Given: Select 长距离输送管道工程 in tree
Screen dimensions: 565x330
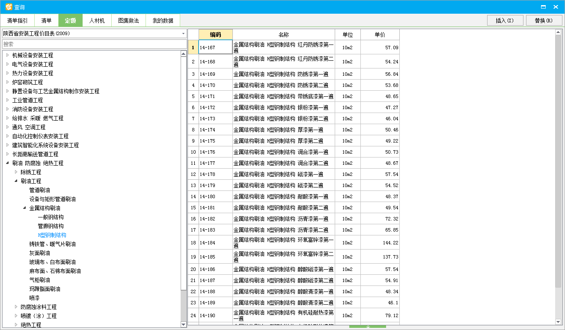Looking at the screenshot, I should point(35,154).
